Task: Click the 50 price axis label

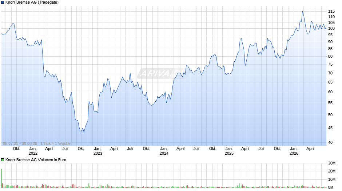Action: 330,115
